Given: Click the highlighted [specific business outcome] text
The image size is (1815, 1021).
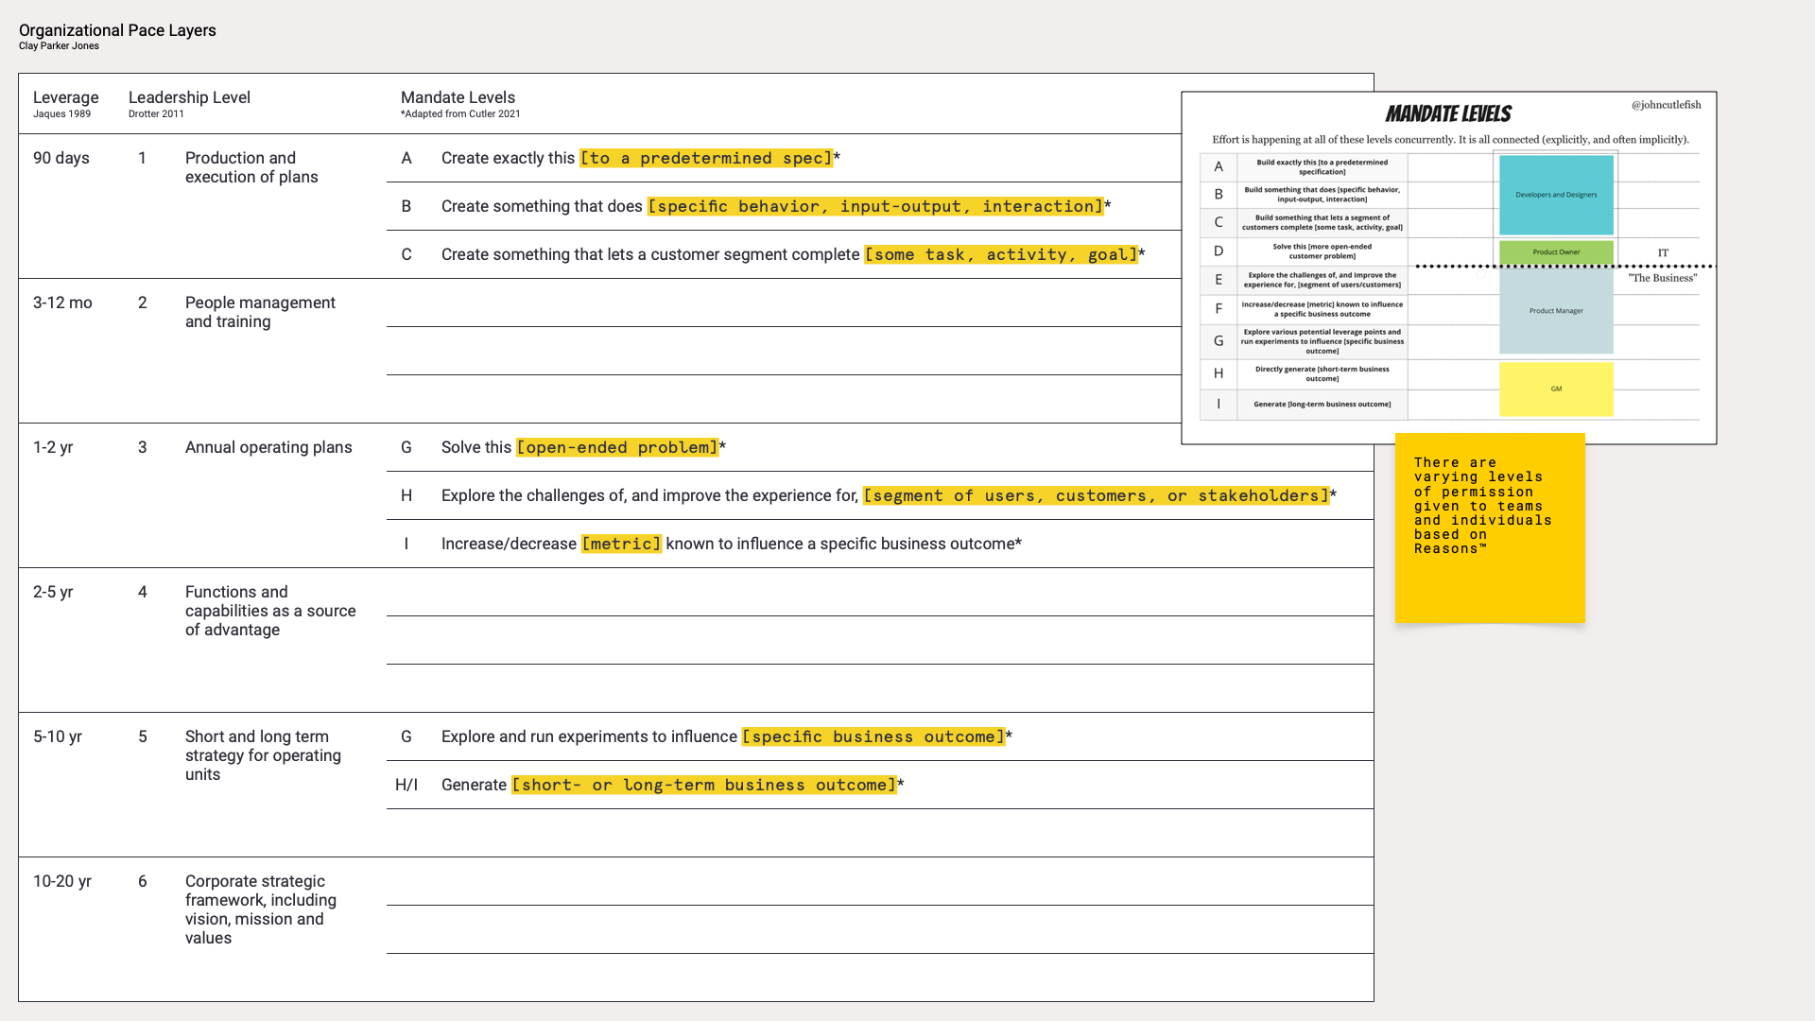Looking at the screenshot, I should coord(873,736).
